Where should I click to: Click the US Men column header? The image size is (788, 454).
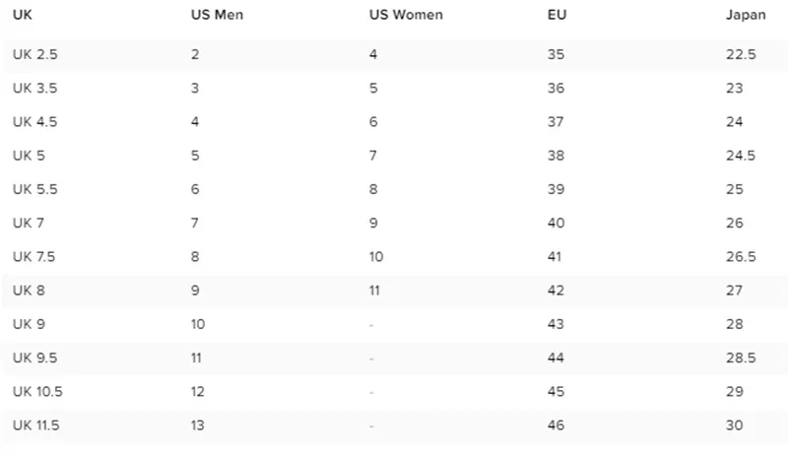coord(217,15)
